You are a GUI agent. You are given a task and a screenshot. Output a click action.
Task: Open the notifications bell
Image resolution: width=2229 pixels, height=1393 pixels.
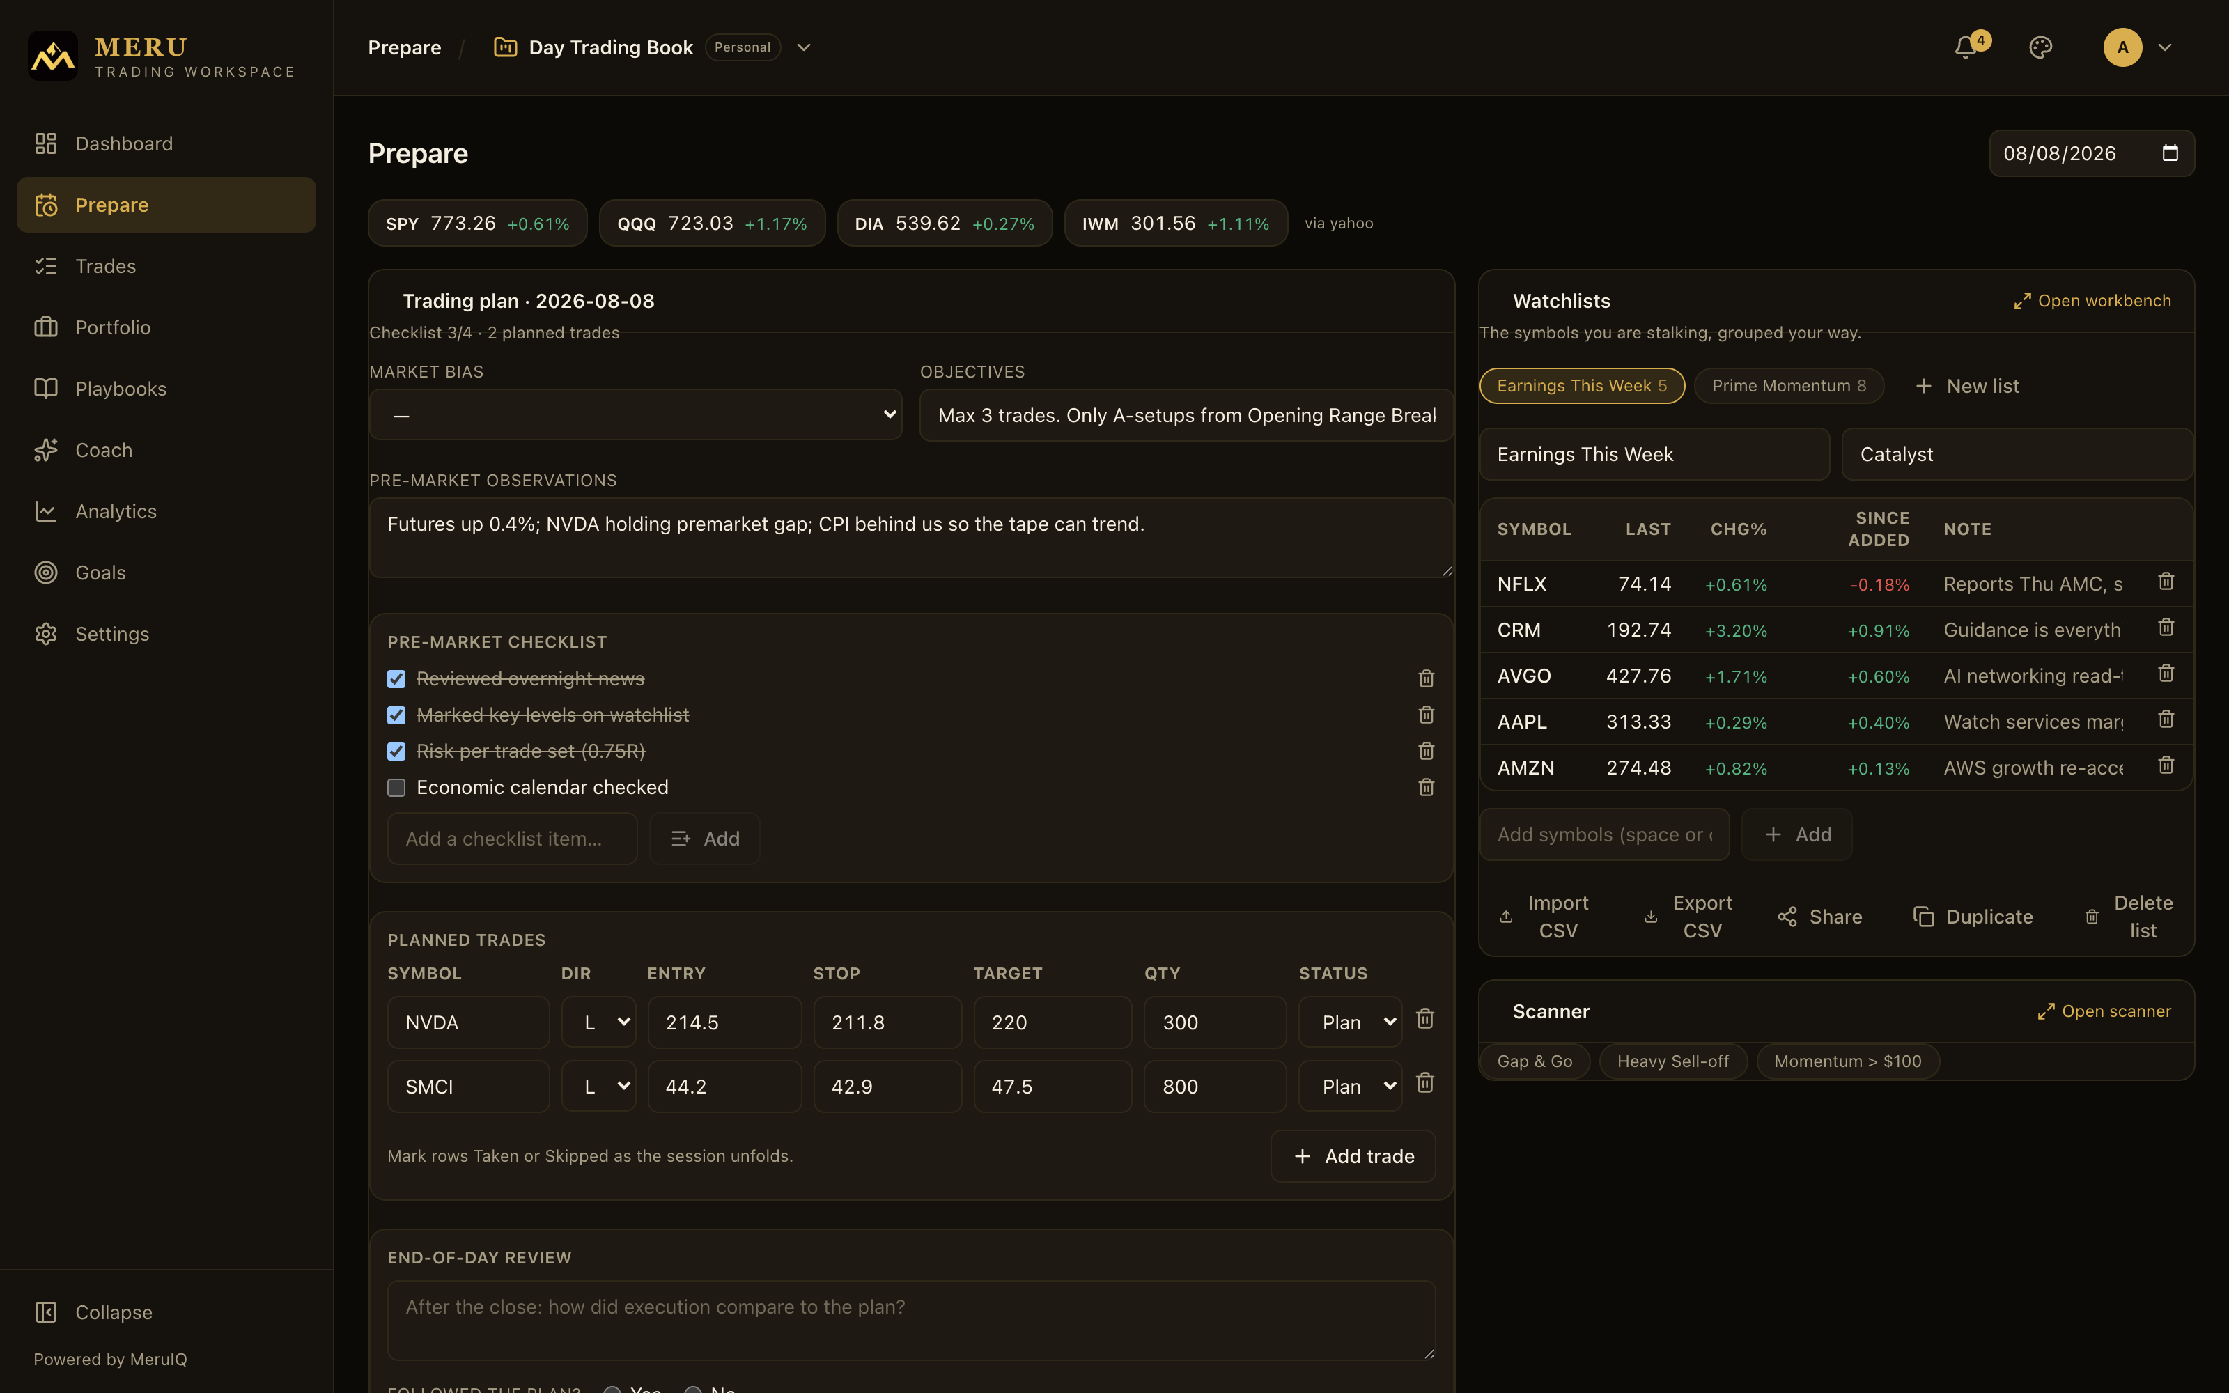point(1966,47)
